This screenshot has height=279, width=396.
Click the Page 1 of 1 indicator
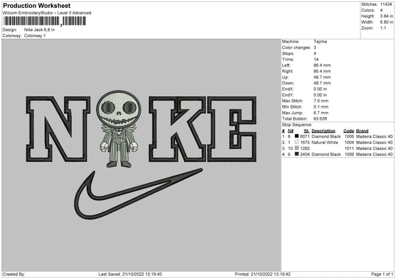click(x=382, y=274)
